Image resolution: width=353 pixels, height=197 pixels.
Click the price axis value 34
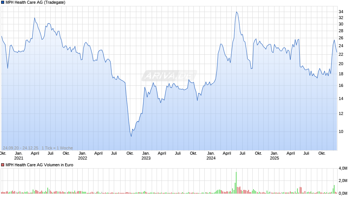[x=341, y=12]
